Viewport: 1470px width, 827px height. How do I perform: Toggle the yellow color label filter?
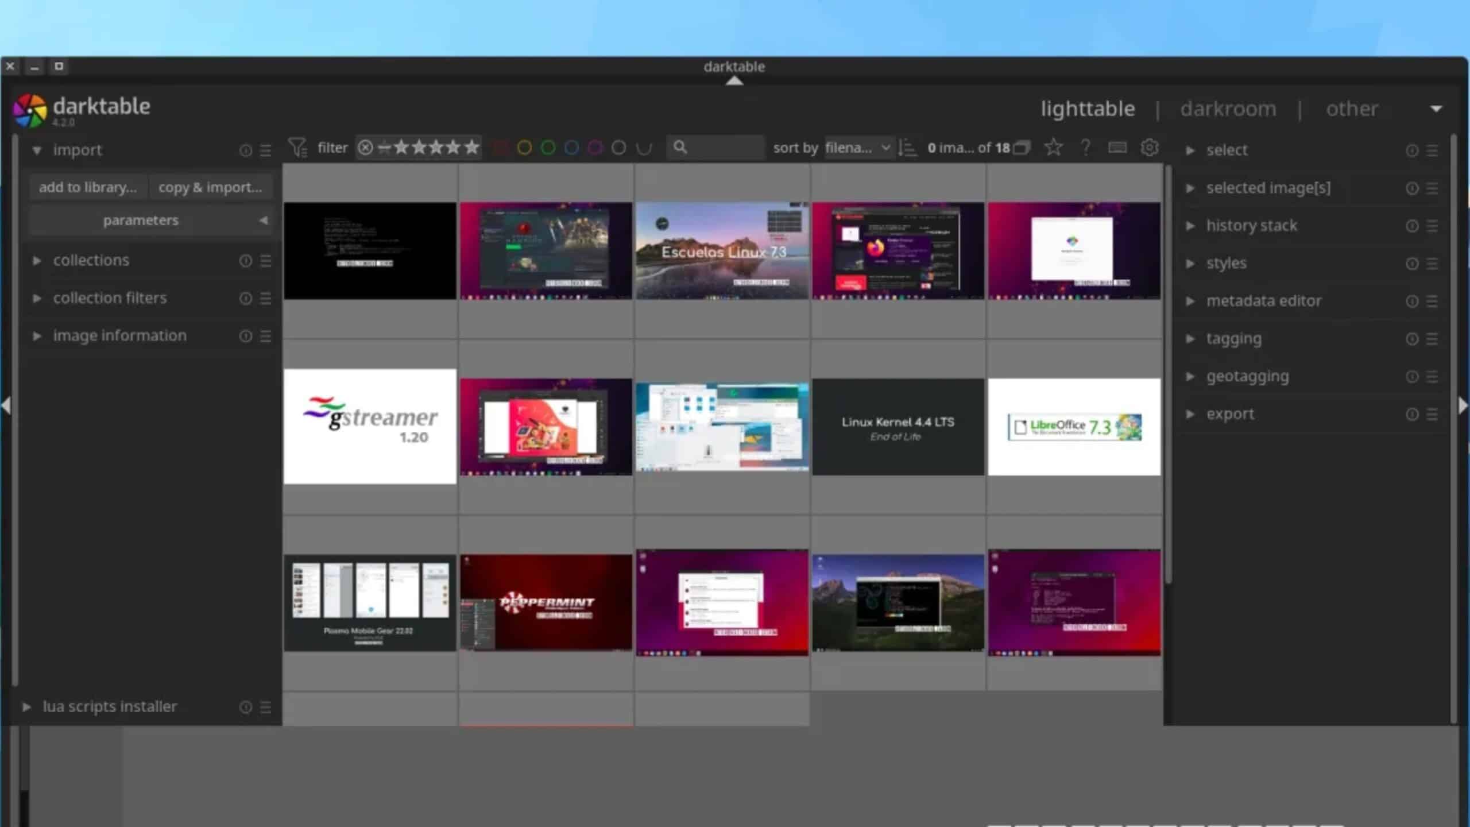[x=524, y=148]
